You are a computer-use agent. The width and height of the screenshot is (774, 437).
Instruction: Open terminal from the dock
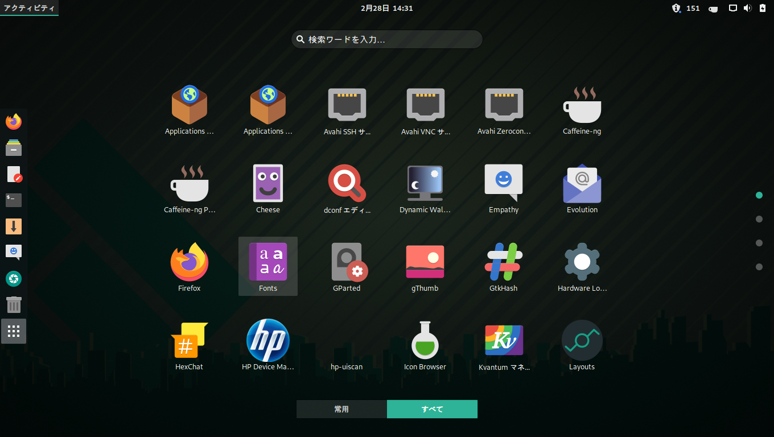point(14,200)
